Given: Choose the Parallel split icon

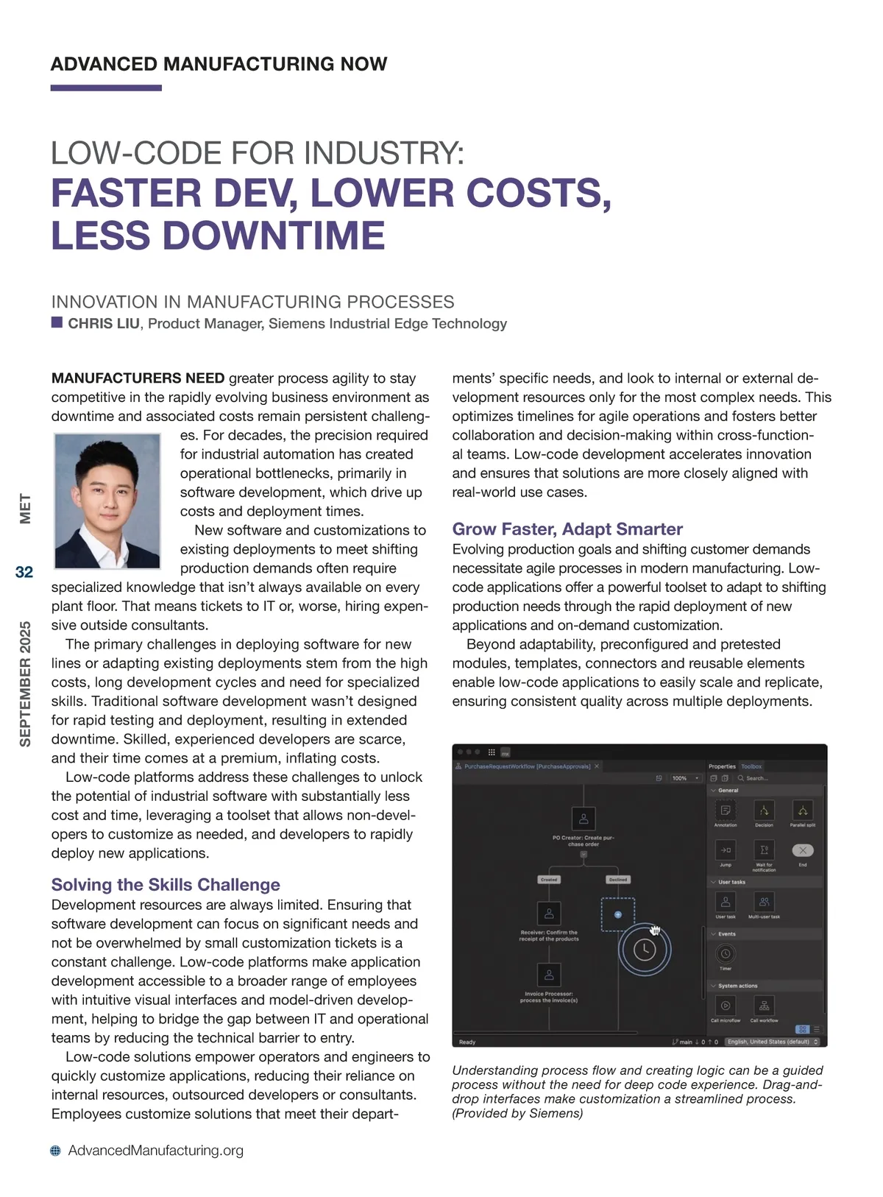Looking at the screenshot, I should (x=802, y=811).
